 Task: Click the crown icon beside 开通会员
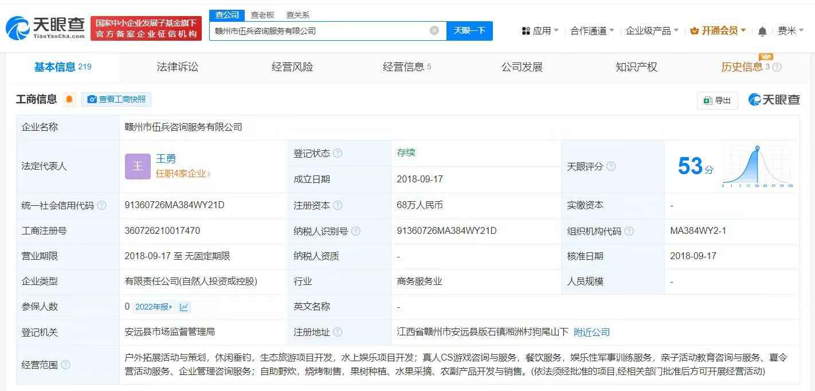click(694, 30)
